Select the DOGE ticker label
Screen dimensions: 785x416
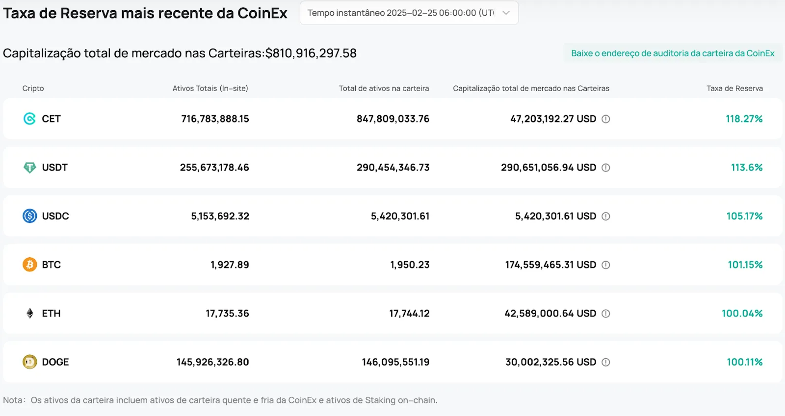[x=55, y=362]
